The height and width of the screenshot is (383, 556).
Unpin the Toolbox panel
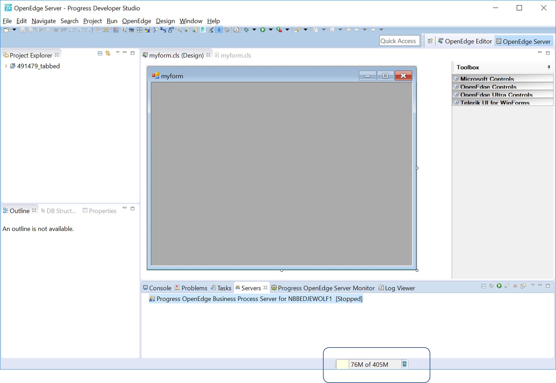549,67
